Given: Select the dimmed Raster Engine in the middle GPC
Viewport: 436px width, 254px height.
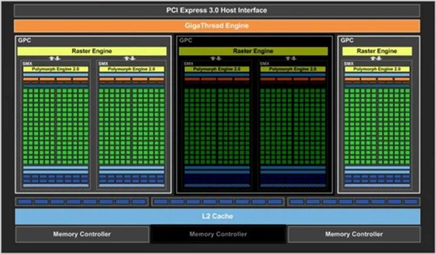Looking at the screenshot, I should (253, 51).
